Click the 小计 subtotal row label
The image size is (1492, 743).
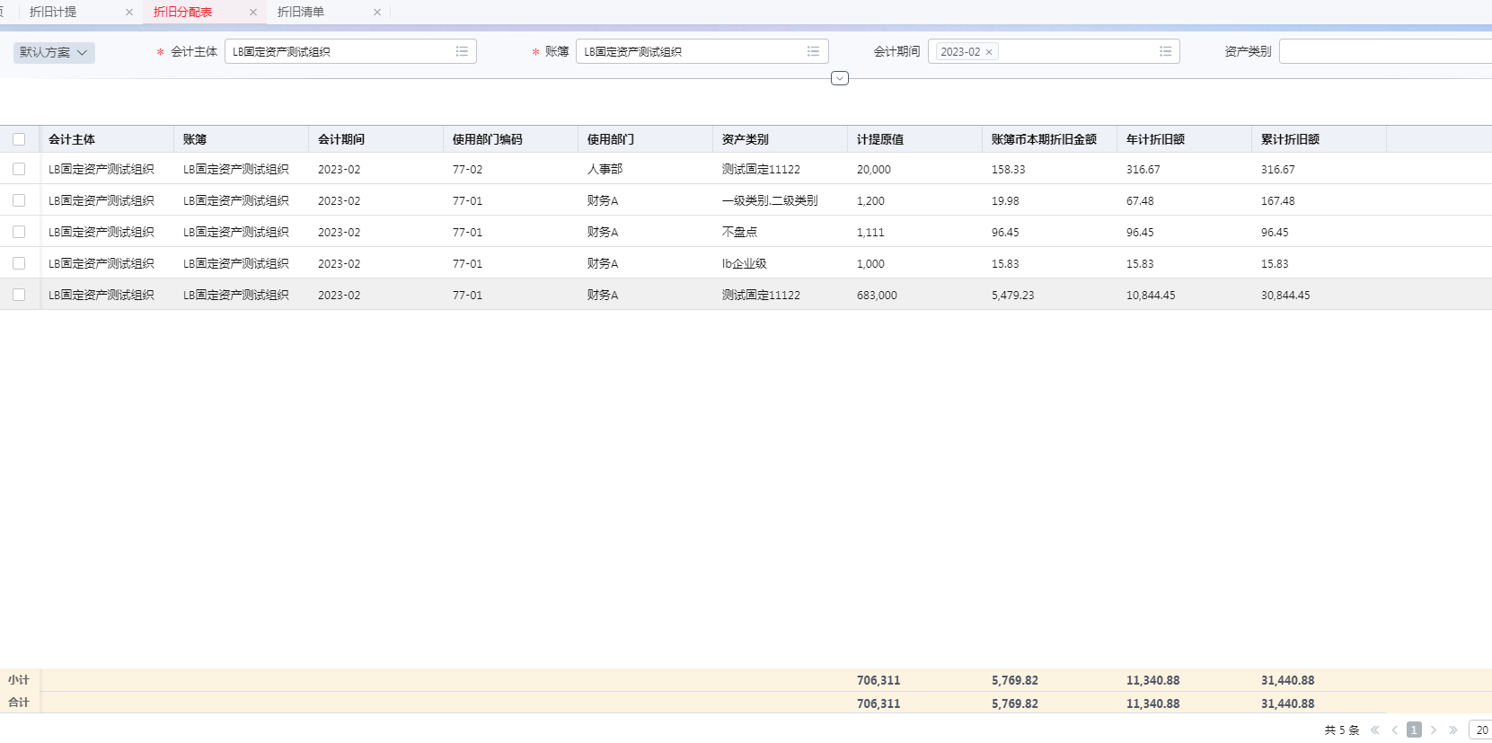[x=19, y=680]
